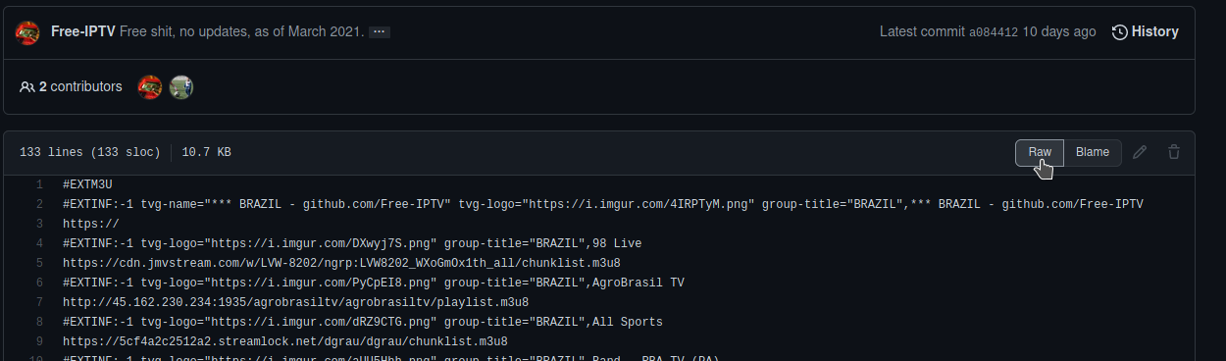Delete this file with trash icon
Viewport: 1226px width, 361px height.
pyautogui.click(x=1174, y=152)
